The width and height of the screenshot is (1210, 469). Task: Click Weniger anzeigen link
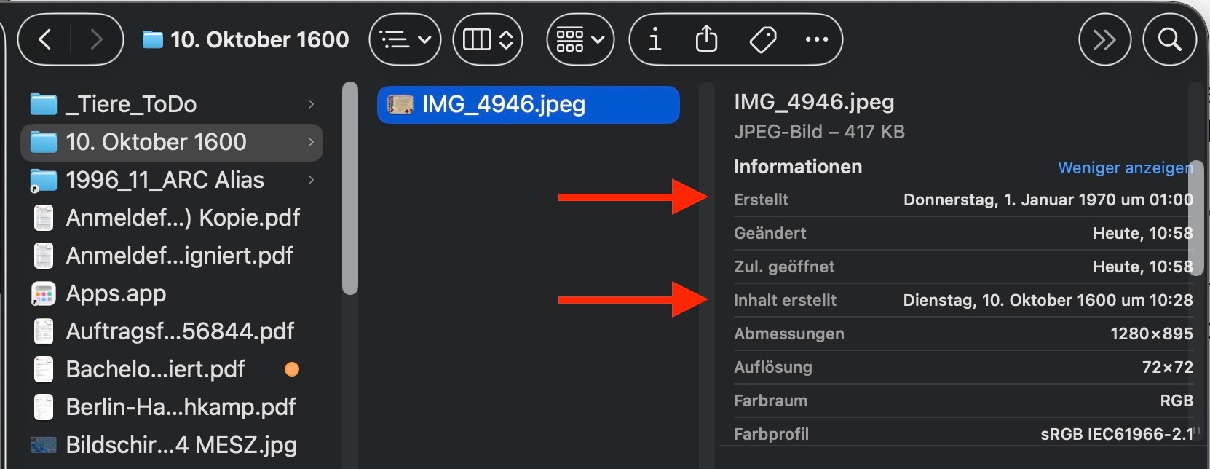point(1125,167)
